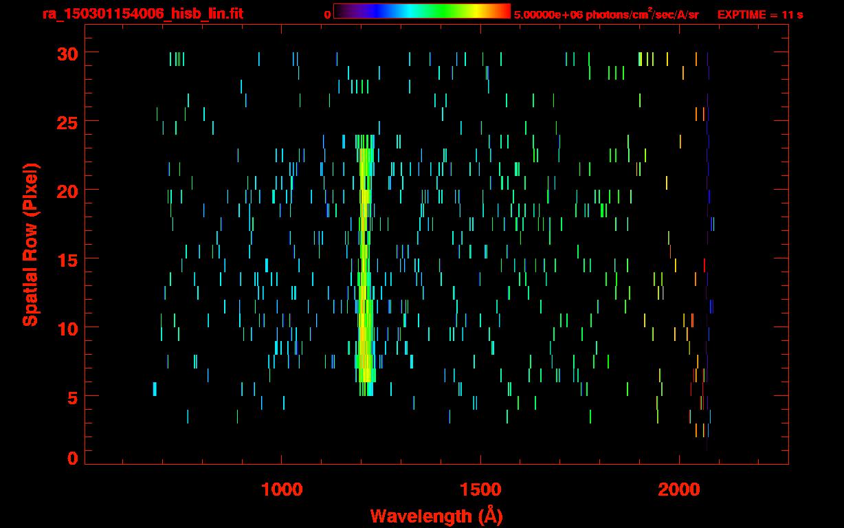Click the rainbow color scale bar
Image resolution: width=844 pixels, height=528 pixels.
[422, 11]
